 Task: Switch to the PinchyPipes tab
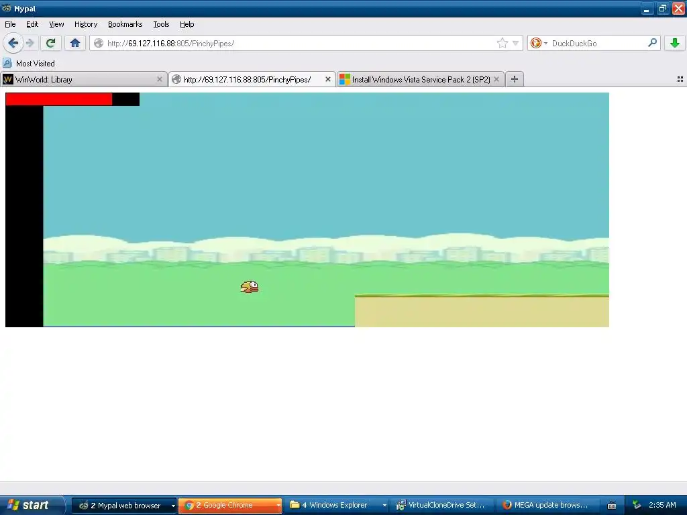pos(252,79)
